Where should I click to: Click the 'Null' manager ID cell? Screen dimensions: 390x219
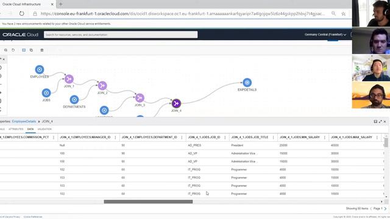pos(62,145)
